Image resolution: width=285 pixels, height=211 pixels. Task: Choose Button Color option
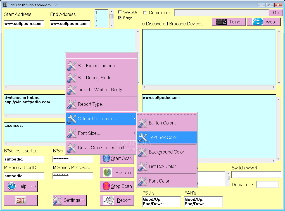click(x=167, y=123)
